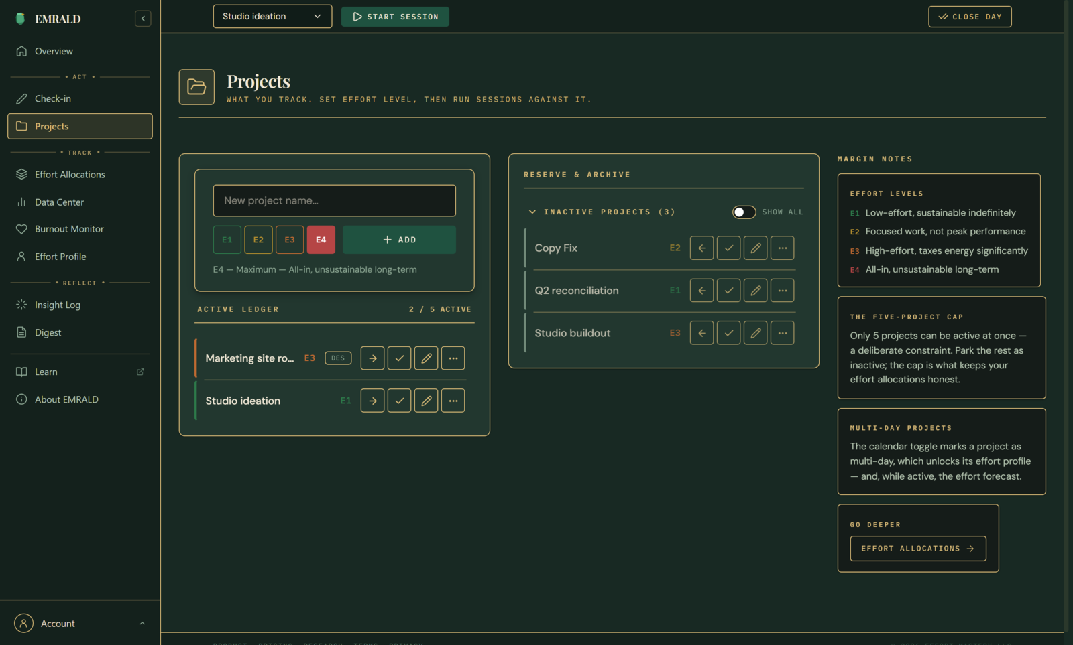The height and width of the screenshot is (645, 1073).
Task: Click the Studio ideation name in Active Ledger
Action: click(243, 401)
